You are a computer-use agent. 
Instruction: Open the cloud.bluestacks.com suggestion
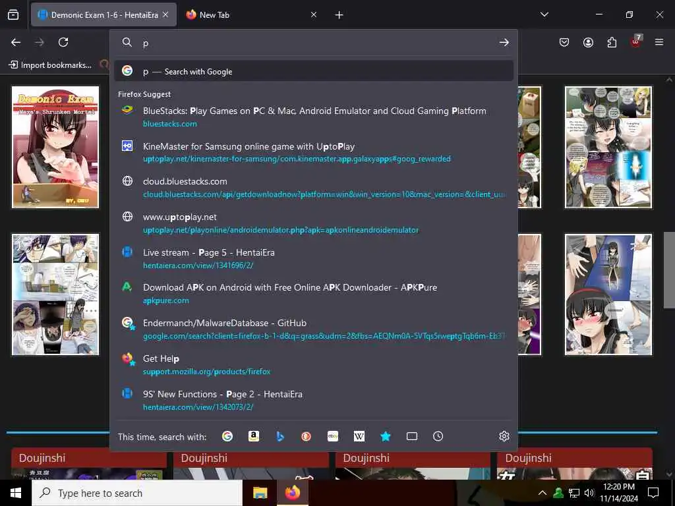coord(314,188)
